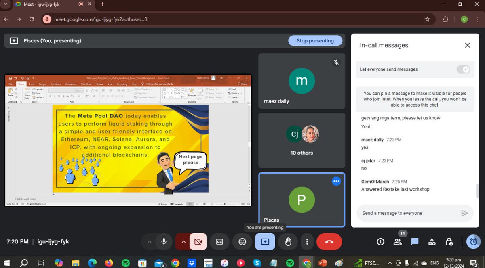Click the microphone permission icon in address bar
This screenshot has height=268, width=485.
tap(47, 19)
